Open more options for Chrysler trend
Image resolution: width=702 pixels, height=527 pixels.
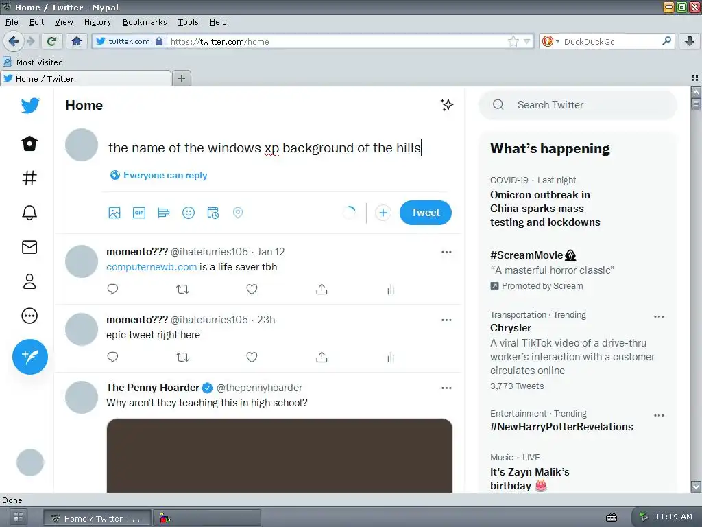pos(659,316)
